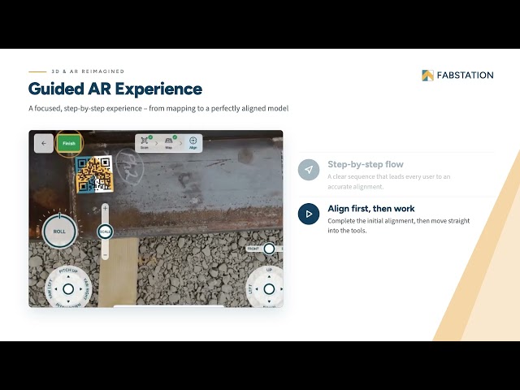Click the "A focused, step-by-step experience" subtitle

[x=158, y=108]
